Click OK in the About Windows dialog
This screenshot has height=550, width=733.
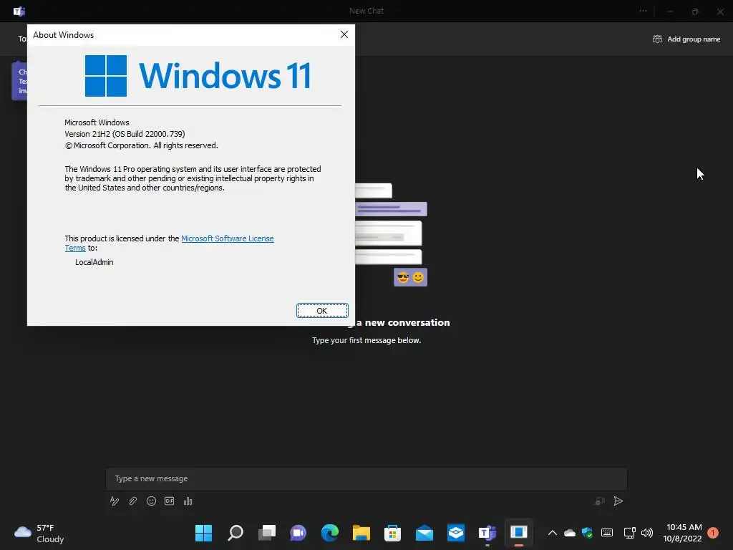(x=322, y=311)
